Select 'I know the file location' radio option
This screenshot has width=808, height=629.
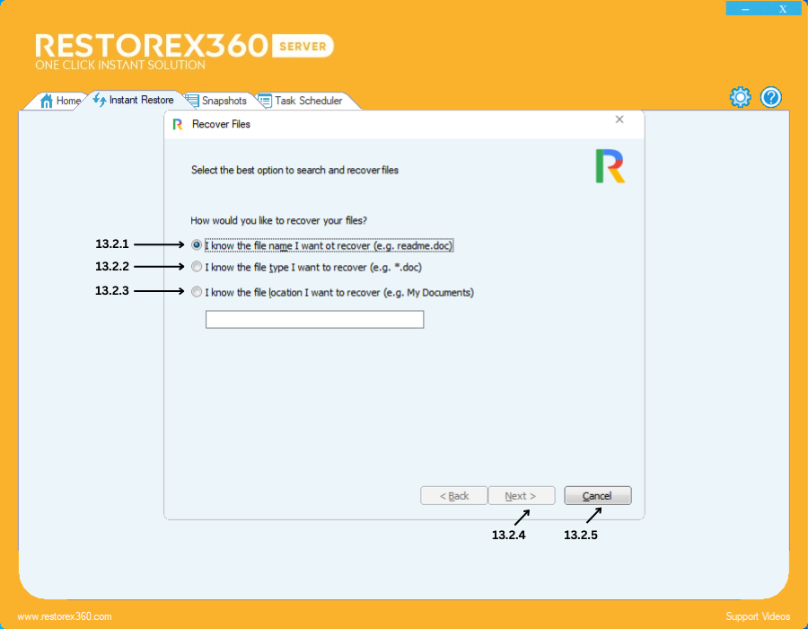pyautogui.click(x=197, y=292)
